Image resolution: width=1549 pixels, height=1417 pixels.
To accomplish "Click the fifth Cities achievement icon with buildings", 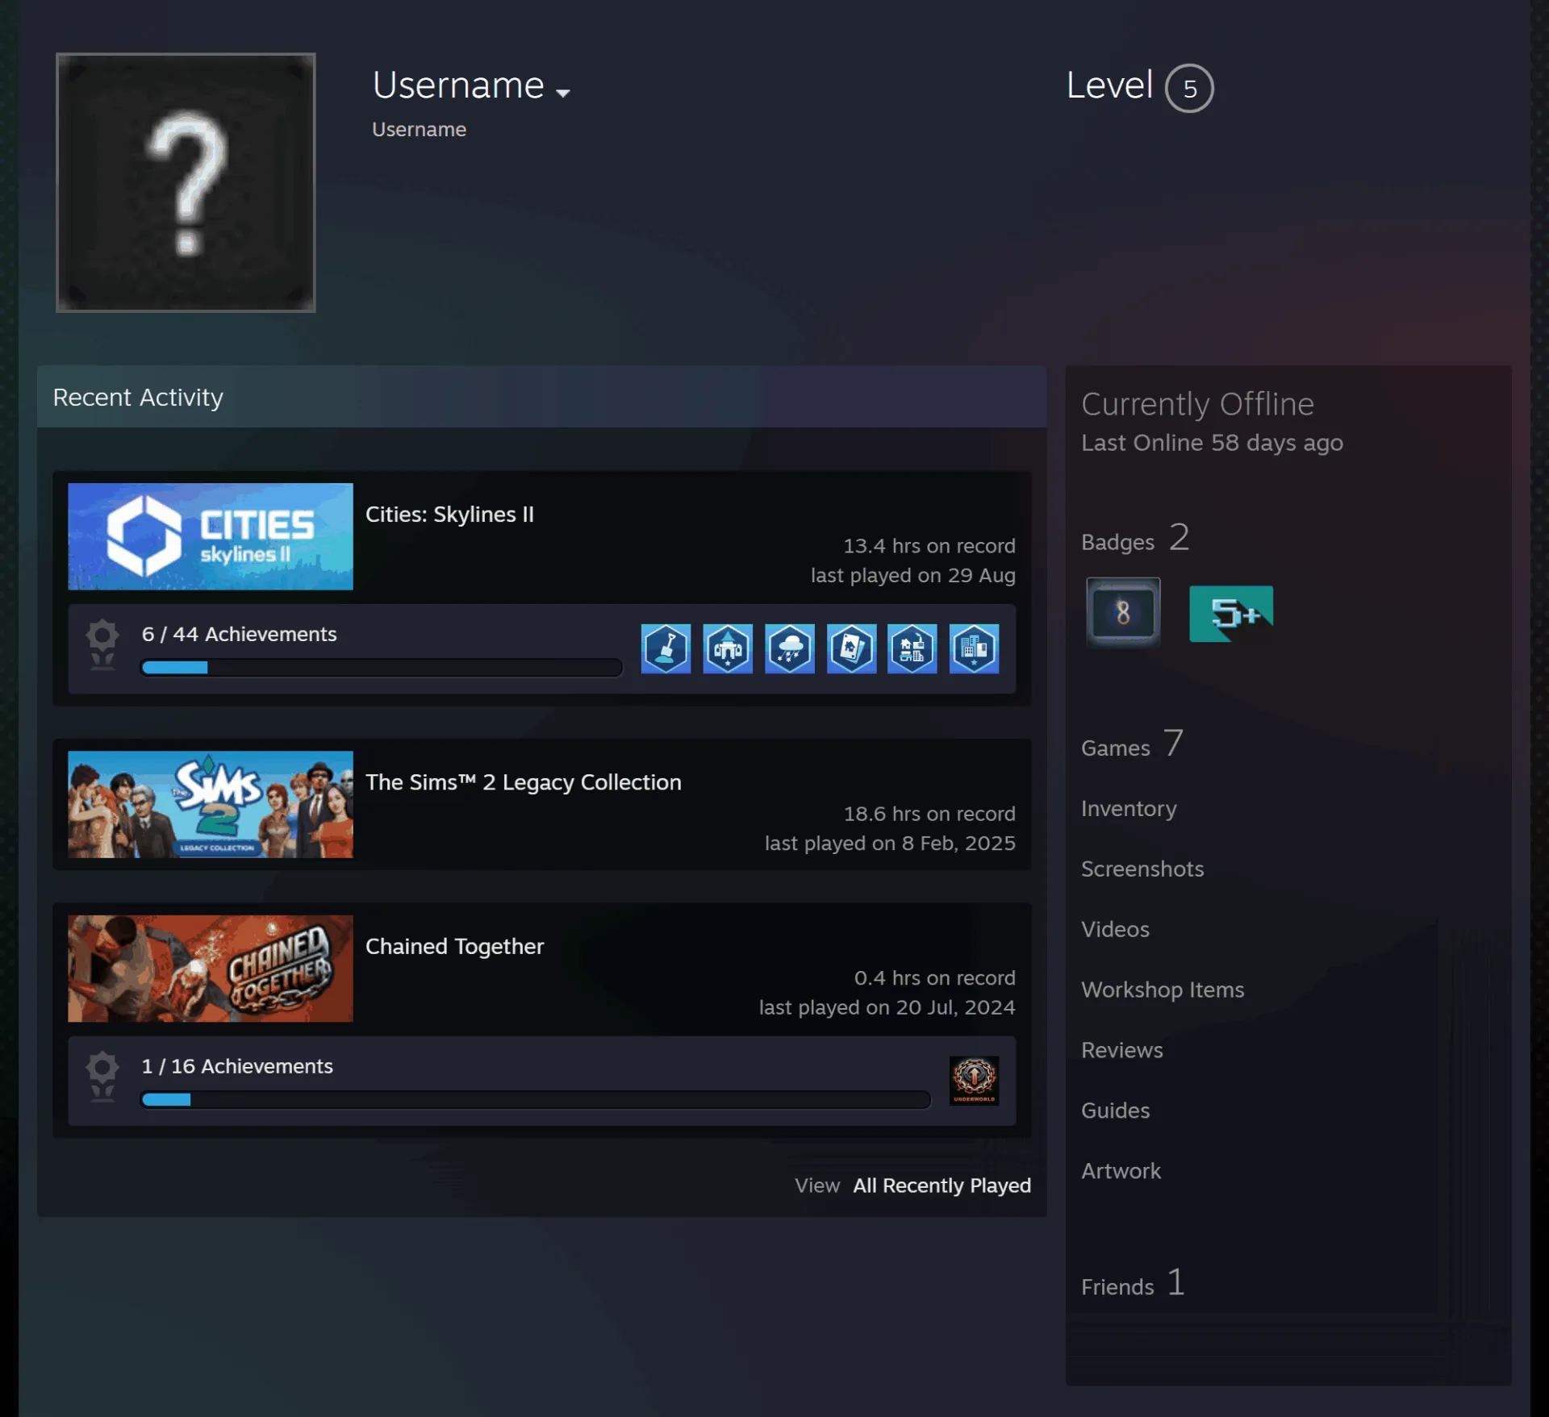I will click(912, 648).
